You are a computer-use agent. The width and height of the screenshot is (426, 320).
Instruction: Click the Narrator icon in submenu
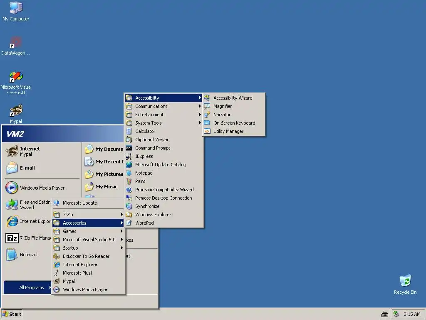pos(207,115)
